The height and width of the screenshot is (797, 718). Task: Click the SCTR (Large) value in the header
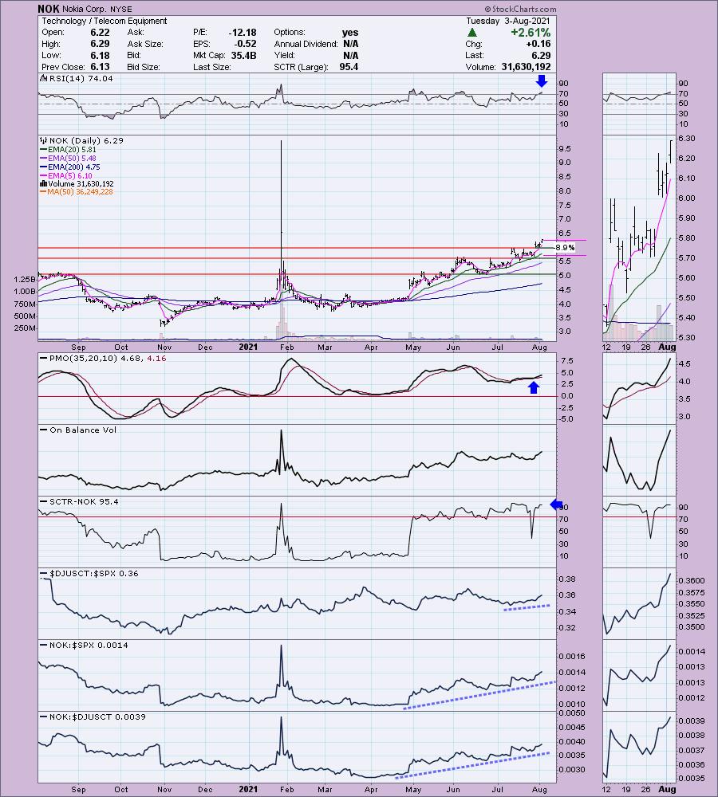coord(349,67)
